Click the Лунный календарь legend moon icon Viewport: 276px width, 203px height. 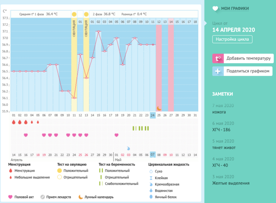coord(81,197)
